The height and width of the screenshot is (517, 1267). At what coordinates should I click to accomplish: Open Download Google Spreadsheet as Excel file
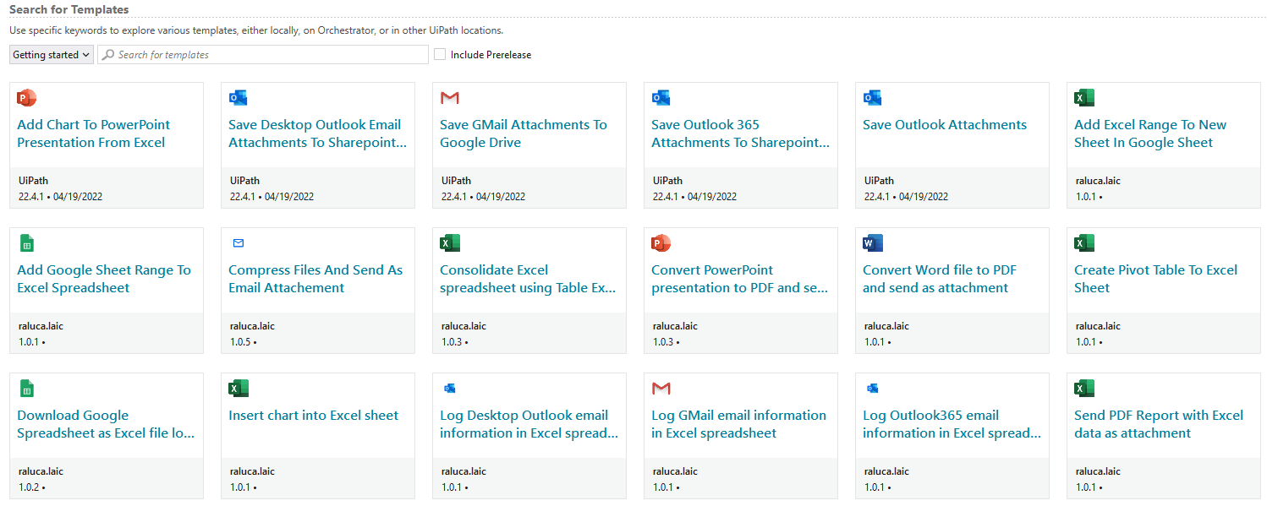pos(107,424)
